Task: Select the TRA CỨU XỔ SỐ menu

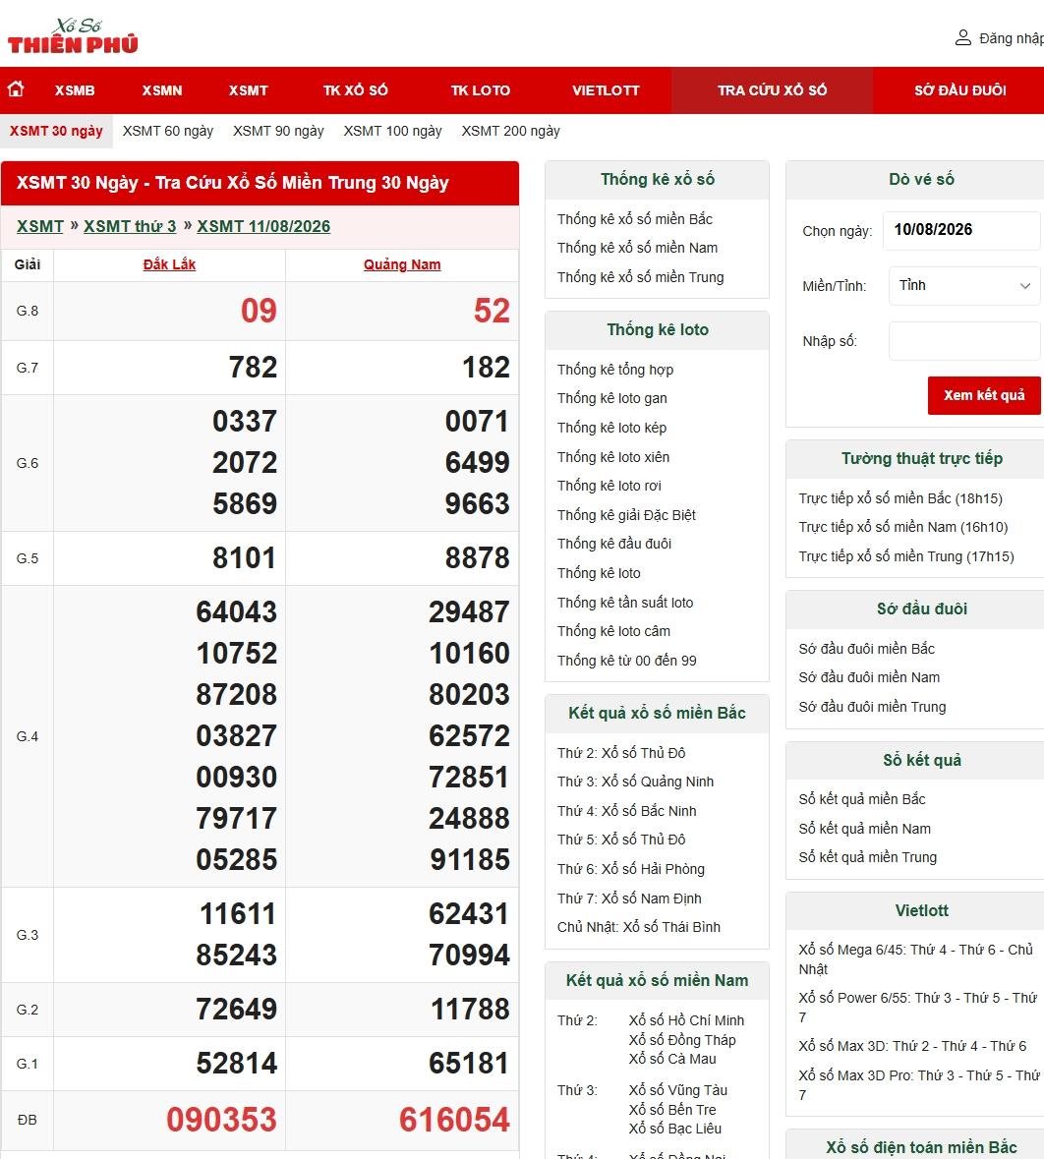Action: click(x=772, y=90)
